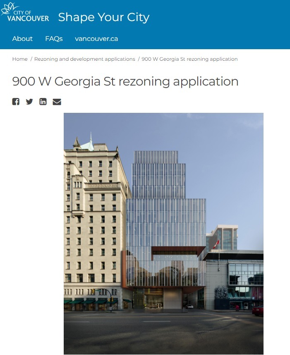Go to vancouver.ca navigation link

[x=96, y=39]
